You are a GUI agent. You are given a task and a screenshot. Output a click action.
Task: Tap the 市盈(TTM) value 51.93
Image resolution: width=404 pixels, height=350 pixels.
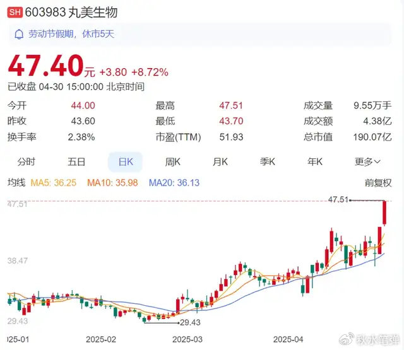click(231, 137)
